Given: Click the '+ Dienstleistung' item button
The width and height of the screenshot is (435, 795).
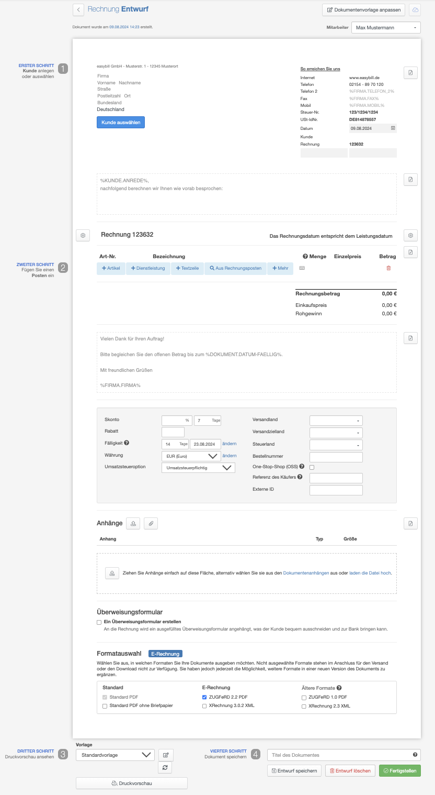Looking at the screenshot, I should (148, 268).
